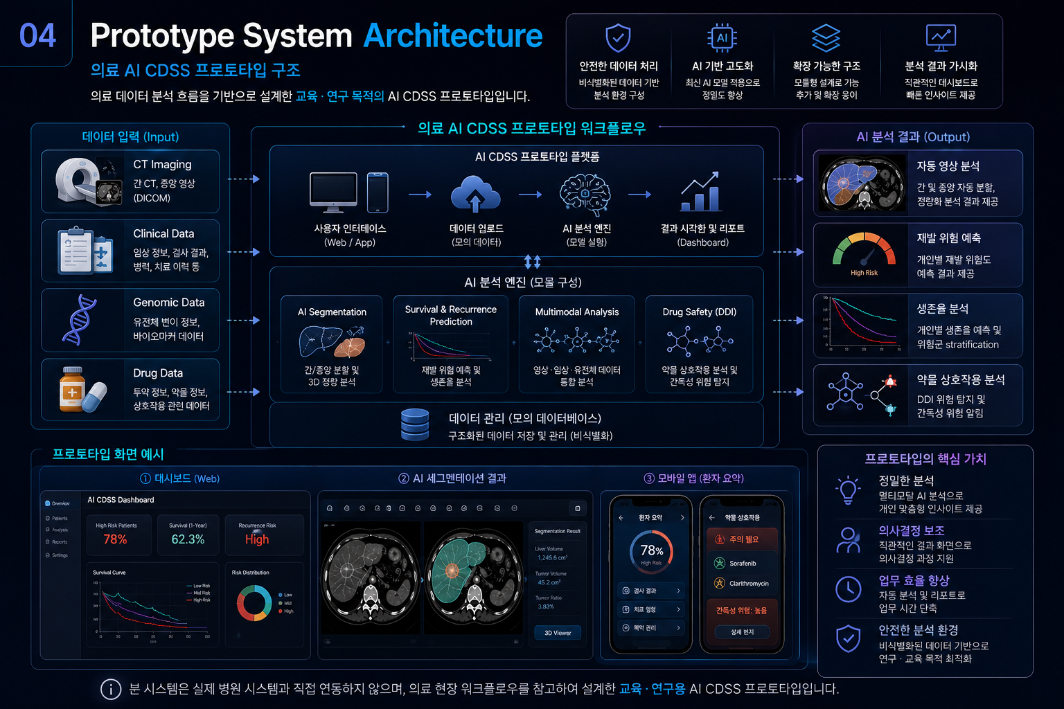This screenshot has width=1064, height=709.
Task: Open the 복약 관리 row chevron
Action: [678, 628]
